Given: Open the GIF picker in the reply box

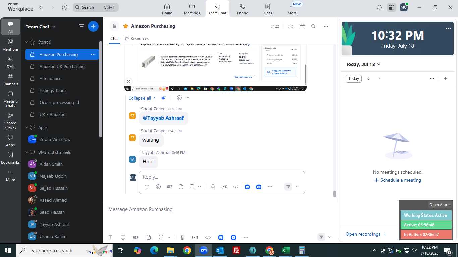Looking at the screenshot, I should point(170,187).
